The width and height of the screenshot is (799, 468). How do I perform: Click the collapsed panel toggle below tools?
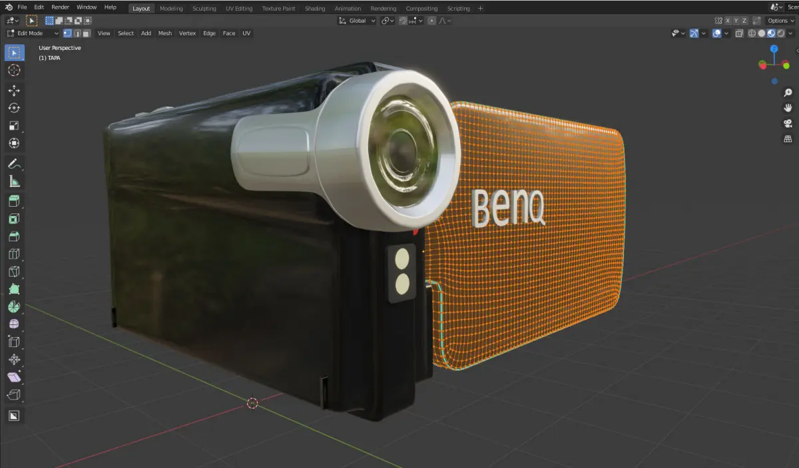[x=14, y=416]
